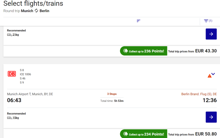Click the leaf icon on 234 Points badge
This screenshot has width=220, height=138.
tap(125, 134)
